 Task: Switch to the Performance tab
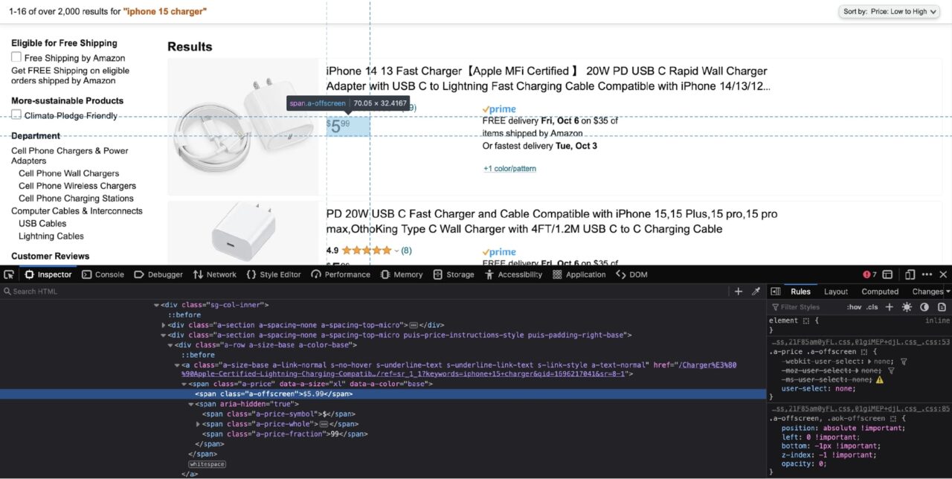(x=341, y=274)
